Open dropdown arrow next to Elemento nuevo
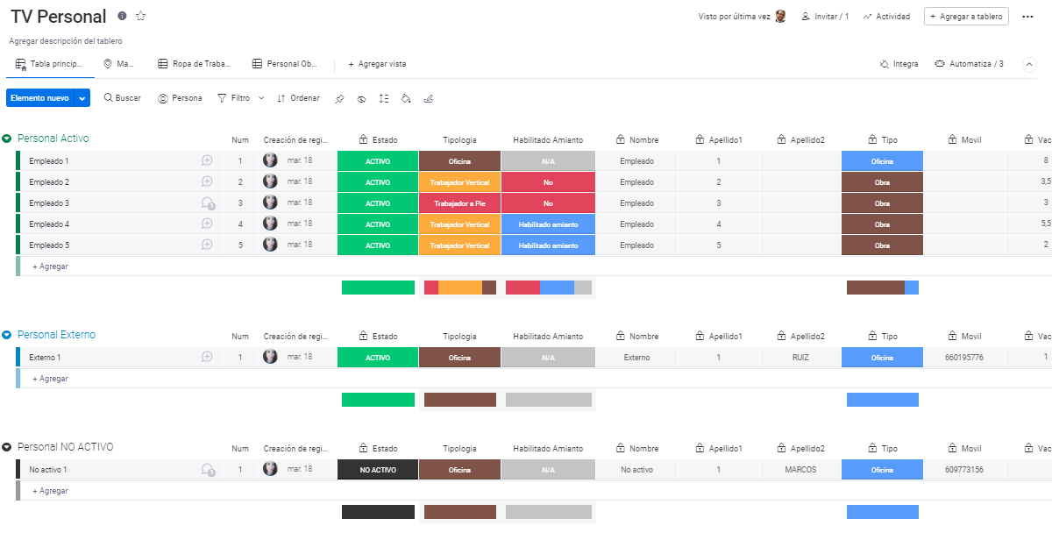 click(82, 99)
